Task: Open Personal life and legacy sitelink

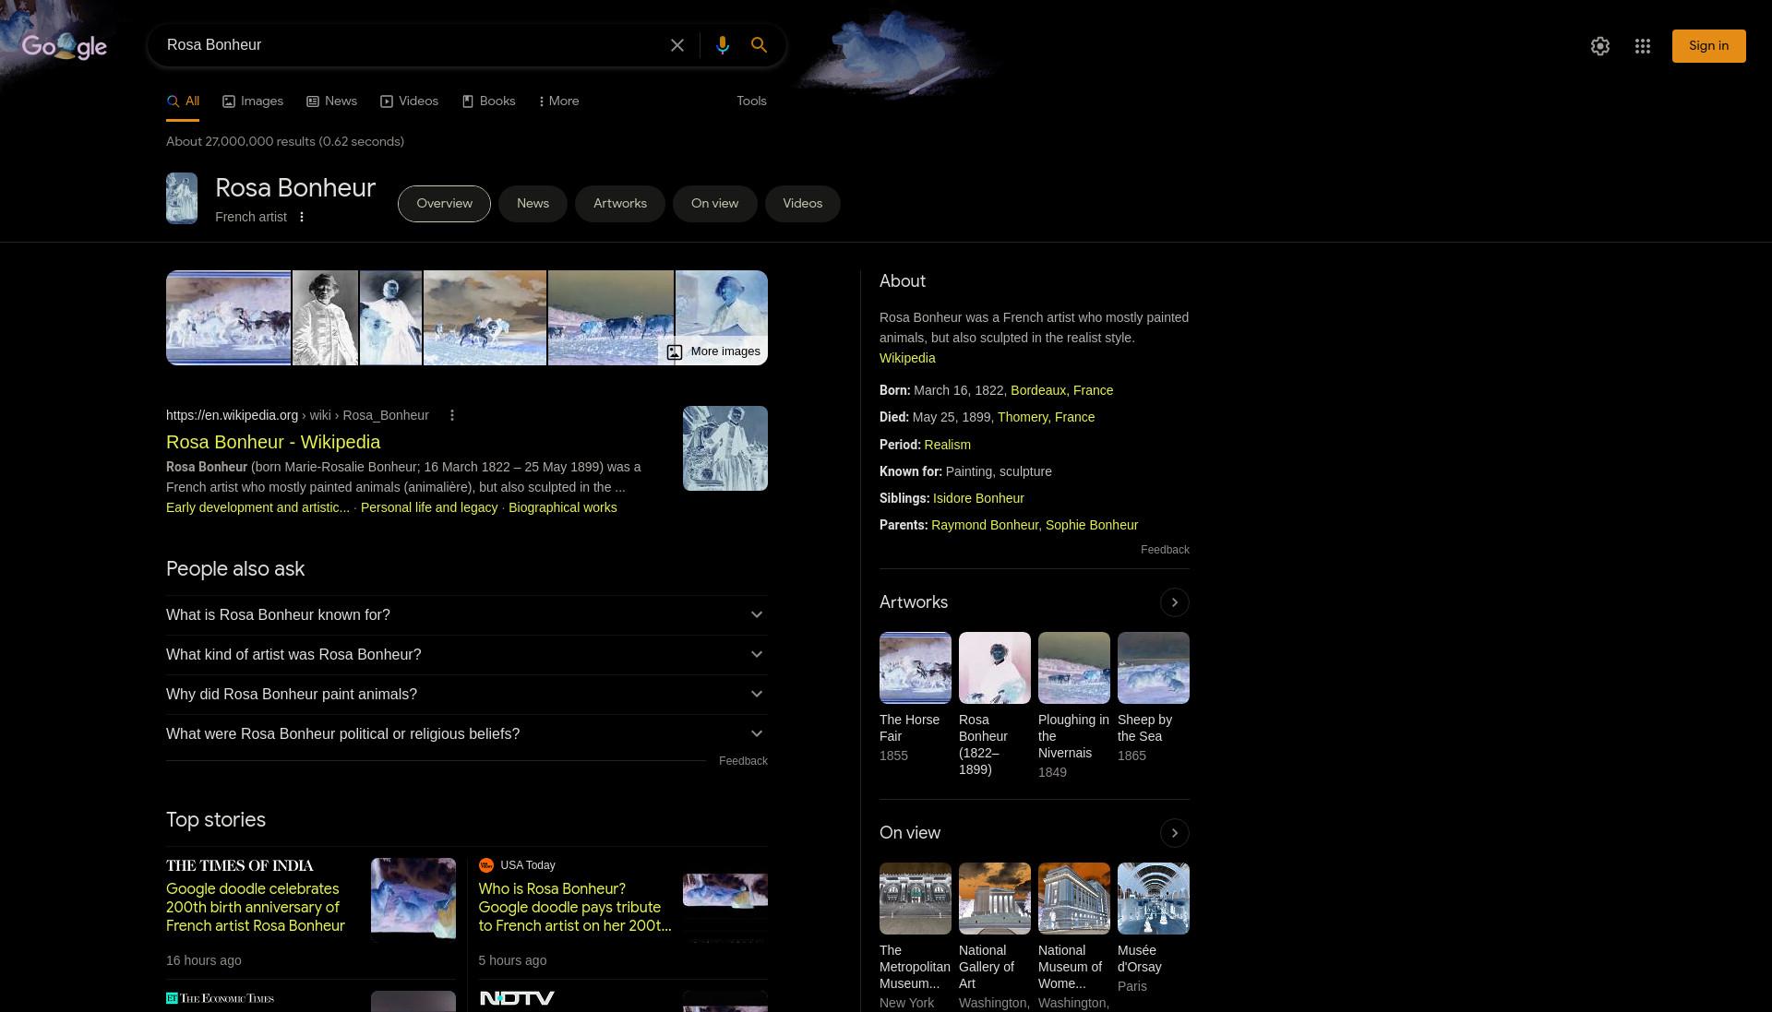Action: pyautogui.click(x=429, y=507)
